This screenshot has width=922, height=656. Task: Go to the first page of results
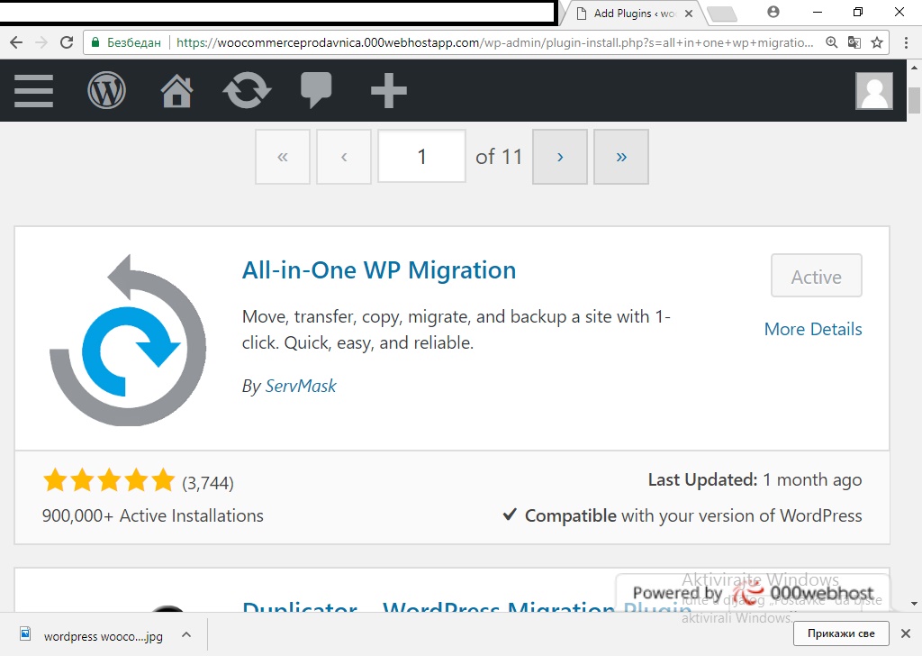pyautogui.click(x=282, y=157)
